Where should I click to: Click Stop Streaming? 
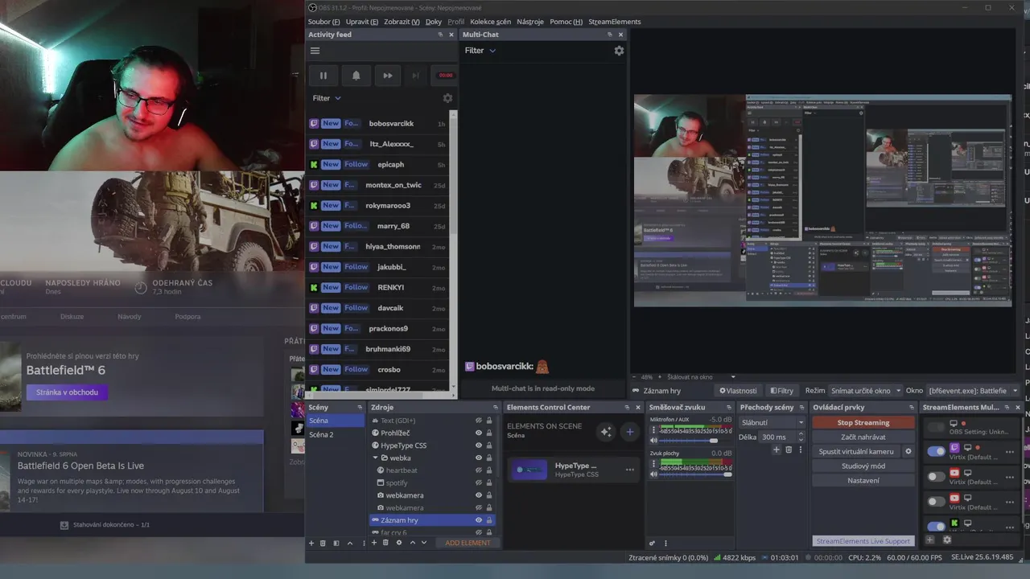863,423
